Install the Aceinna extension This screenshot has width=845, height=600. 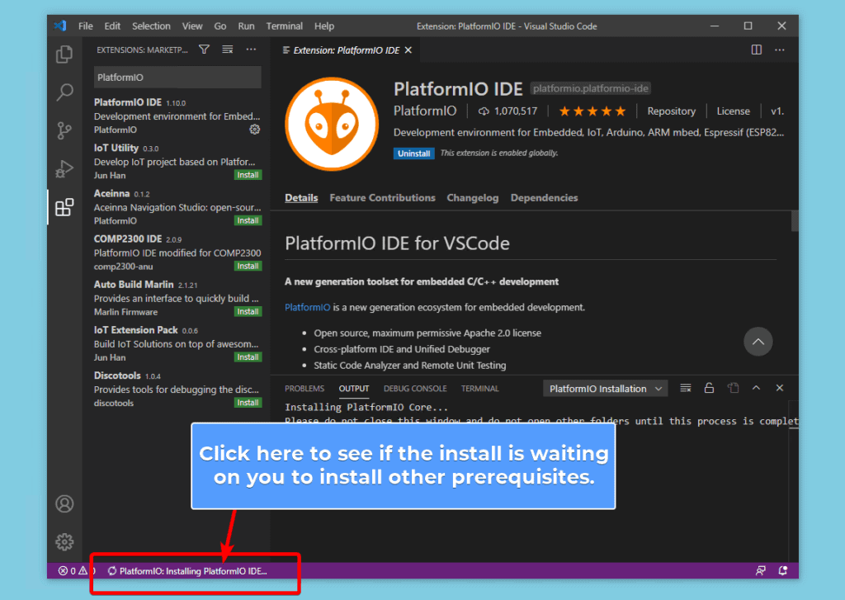248,220
